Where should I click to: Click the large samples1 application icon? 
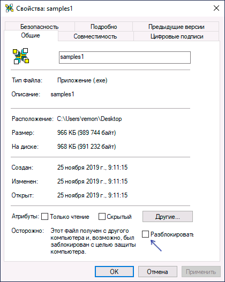coord(21,56)
